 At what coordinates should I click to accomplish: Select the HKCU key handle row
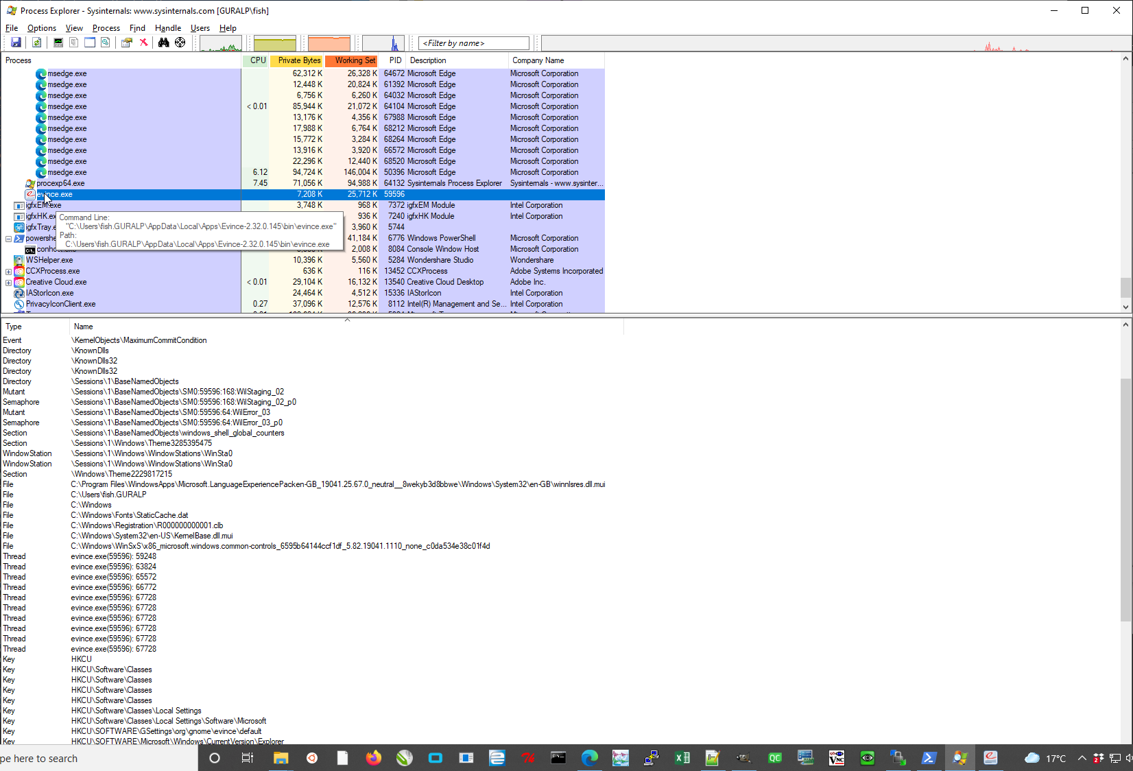click(312, 659)
